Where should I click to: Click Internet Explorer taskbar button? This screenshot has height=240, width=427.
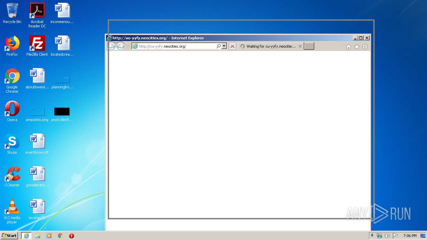point(26,236)
